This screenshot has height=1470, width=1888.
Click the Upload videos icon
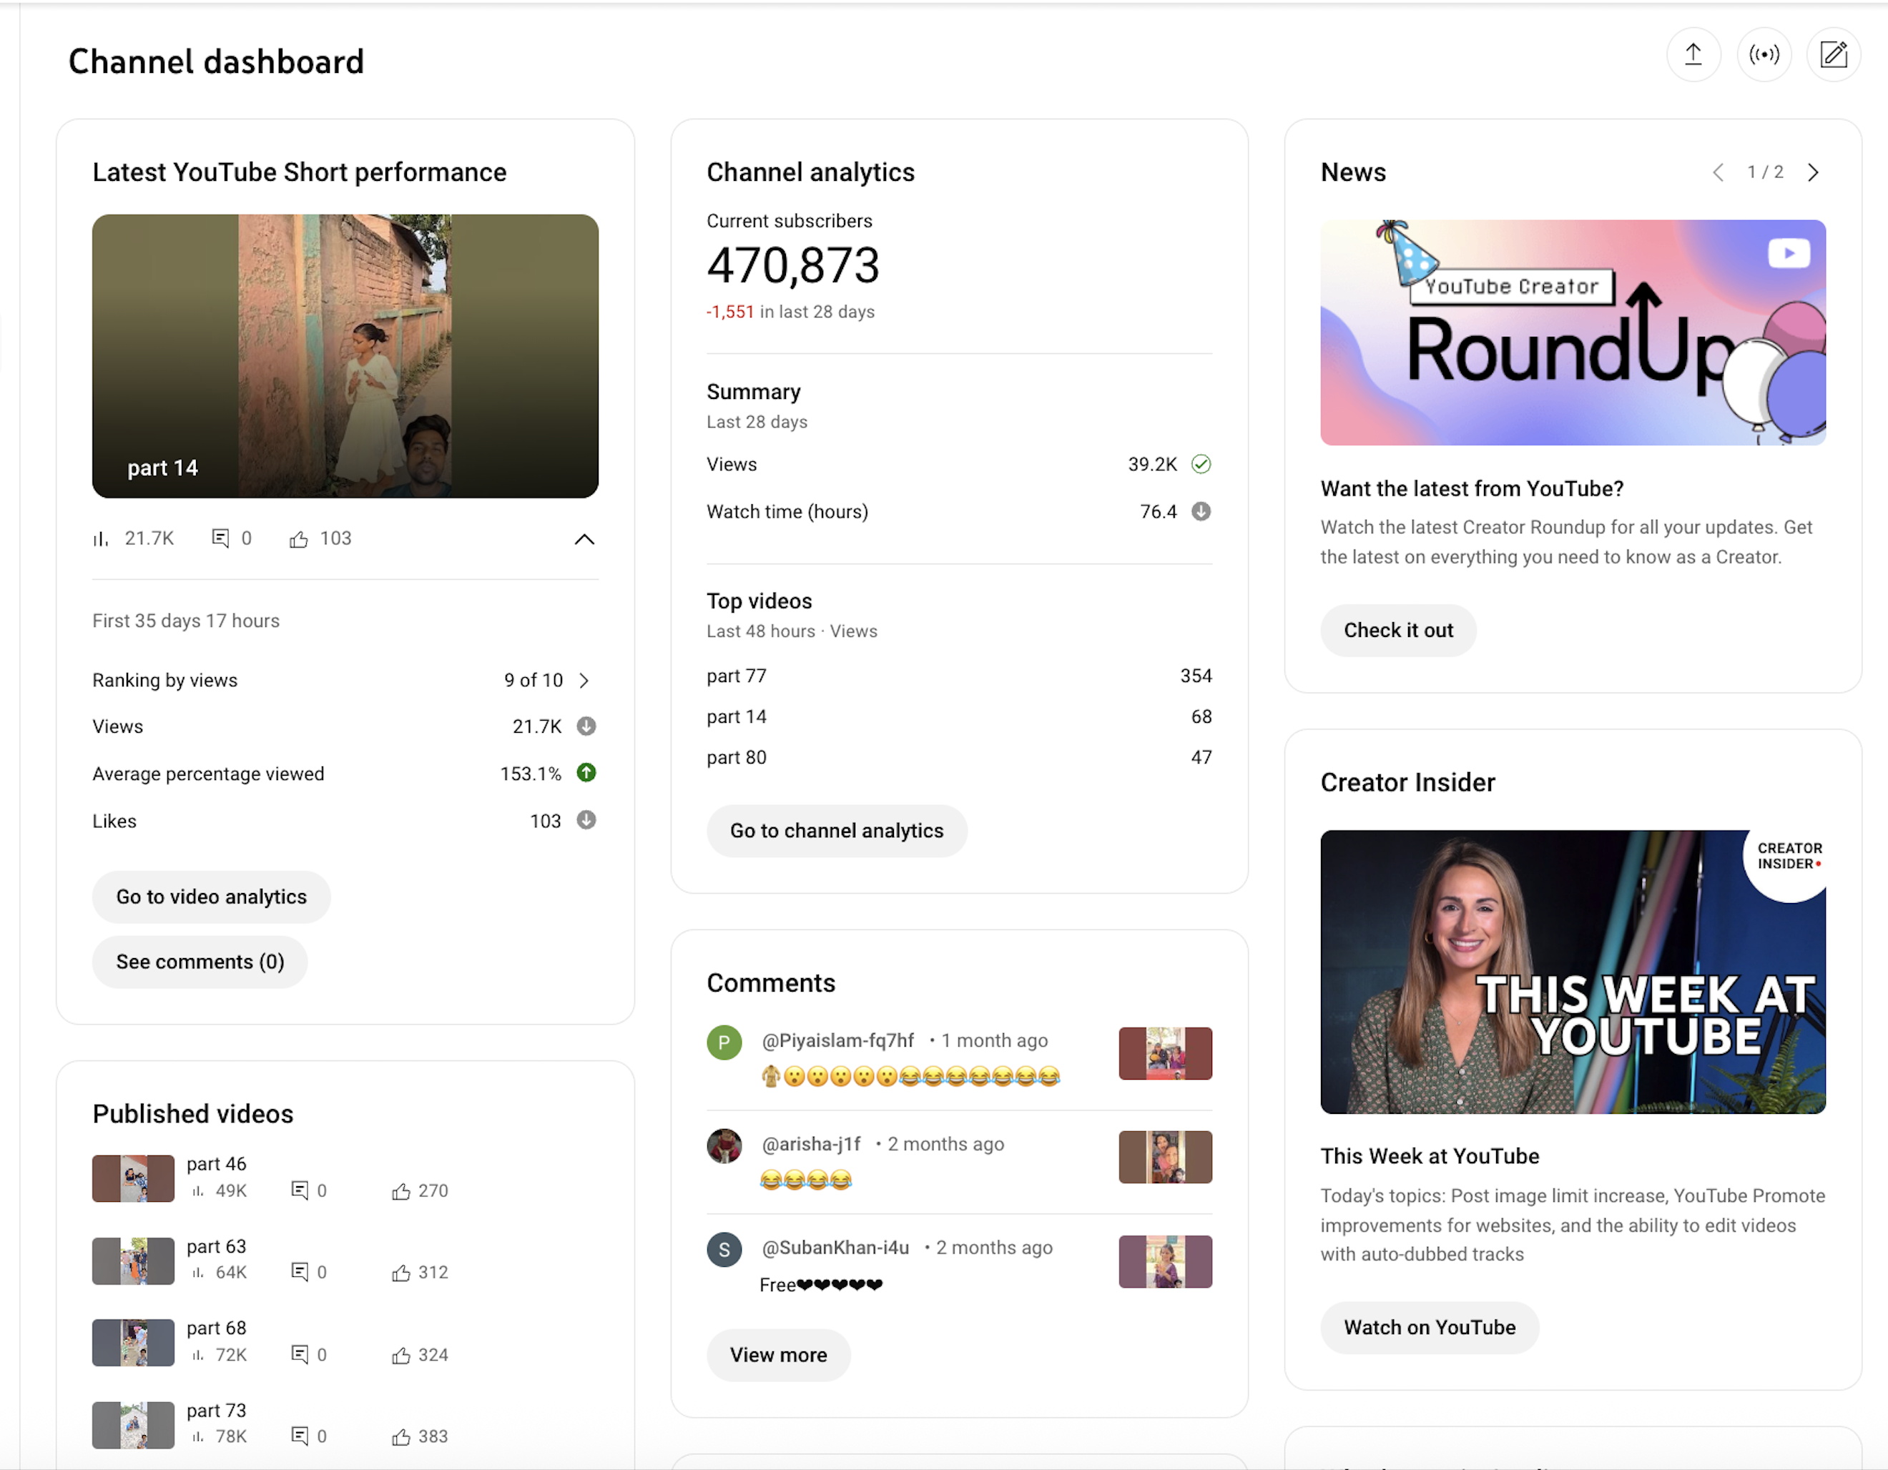(1693, 55)
